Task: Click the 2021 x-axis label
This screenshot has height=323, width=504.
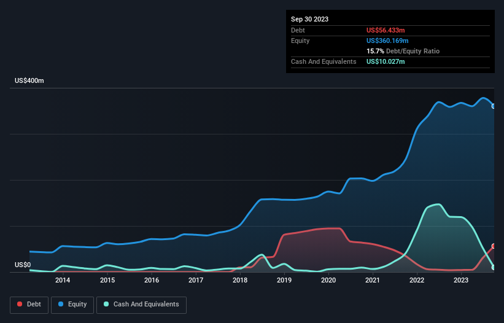Action: tap(373, 280)
